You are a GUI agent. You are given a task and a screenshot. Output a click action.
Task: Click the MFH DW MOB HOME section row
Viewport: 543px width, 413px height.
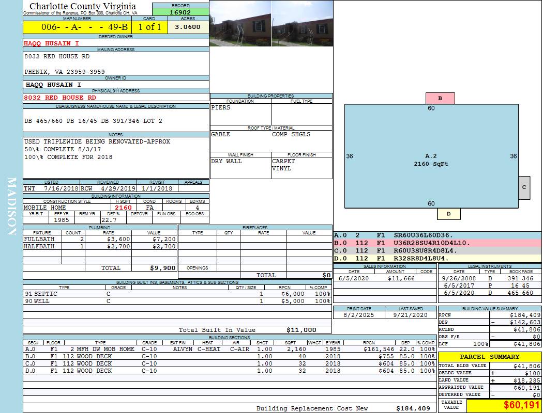pos(176,349)
